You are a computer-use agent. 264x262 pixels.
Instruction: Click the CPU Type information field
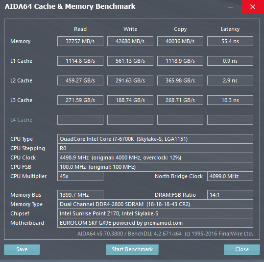click(155, 139)
